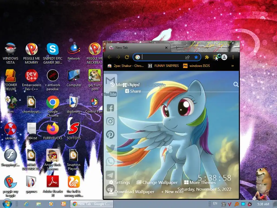Select digibrony desktop icon
This screenshot has width=277, height=208.
pyautogui.click(x=74, y=105)
